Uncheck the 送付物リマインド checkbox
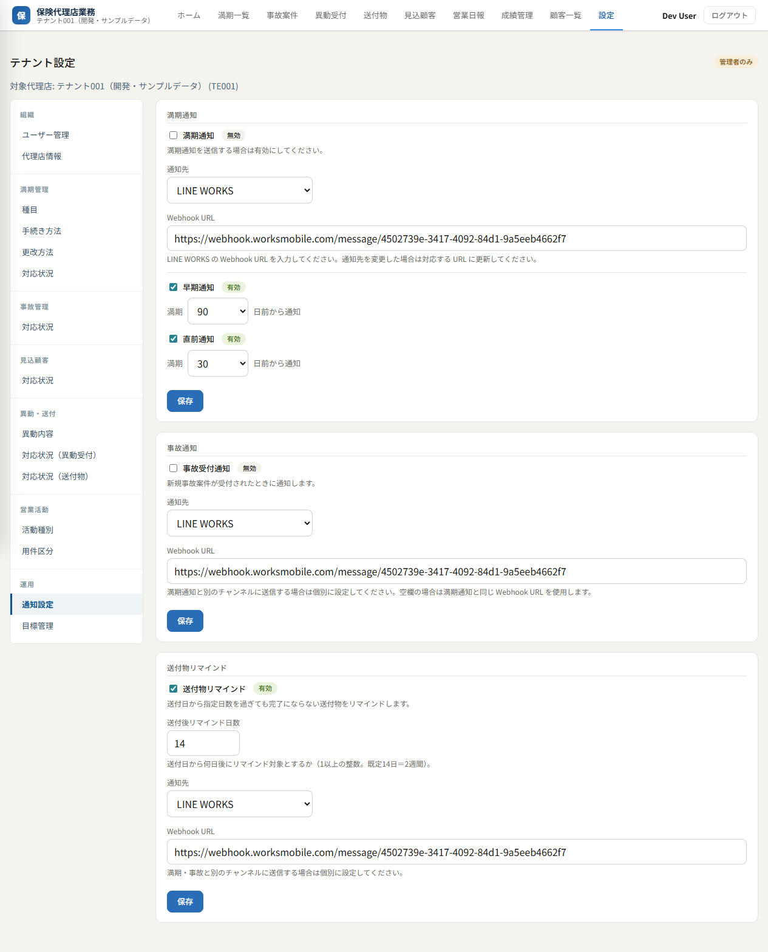Image resolution: width=768 pixels, height=952 pixels. pos(173,689)
